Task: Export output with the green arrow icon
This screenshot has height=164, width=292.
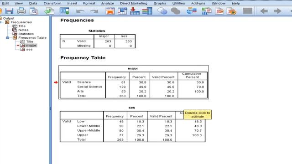Action: tap(49, 11)
